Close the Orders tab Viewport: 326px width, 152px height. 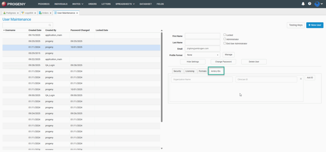51,13
